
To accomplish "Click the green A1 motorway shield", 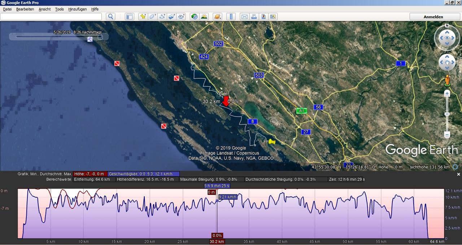I will pyautogui.click(x=301, y=111).
